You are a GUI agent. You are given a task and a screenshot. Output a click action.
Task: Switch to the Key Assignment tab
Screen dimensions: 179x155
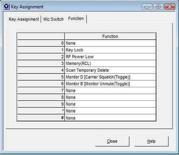(24, 19)
